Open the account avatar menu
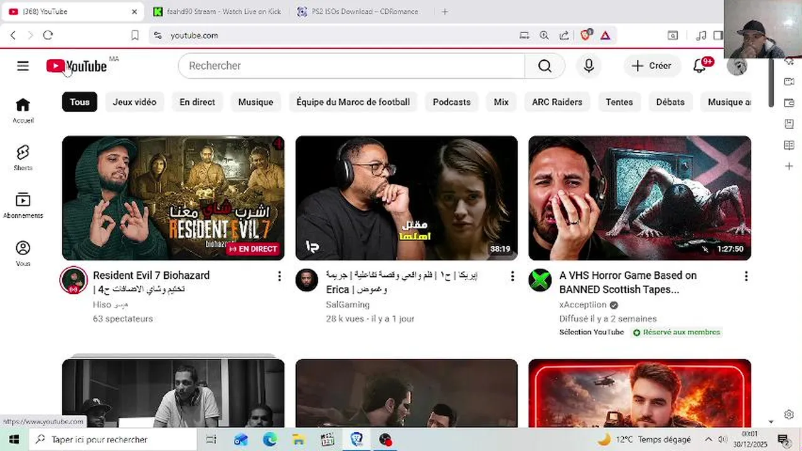 737,66
